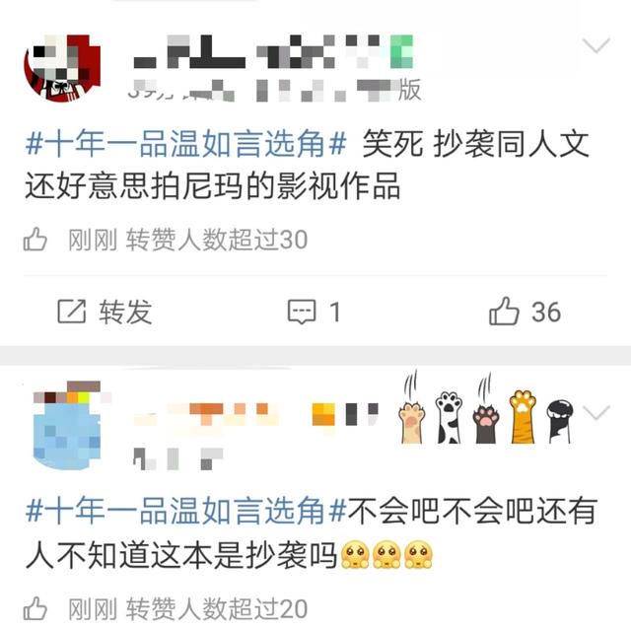Open comments via speech bubble icon showing 1
Screen dimensions: 631x629
tap(302, 312)
